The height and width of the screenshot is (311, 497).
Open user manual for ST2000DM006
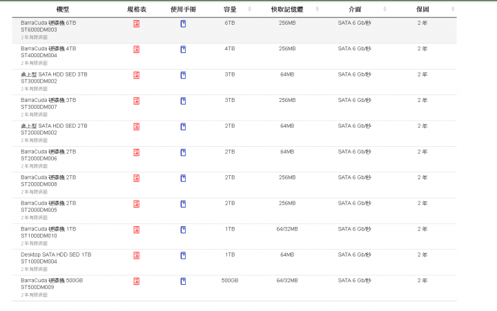[183, 152]
